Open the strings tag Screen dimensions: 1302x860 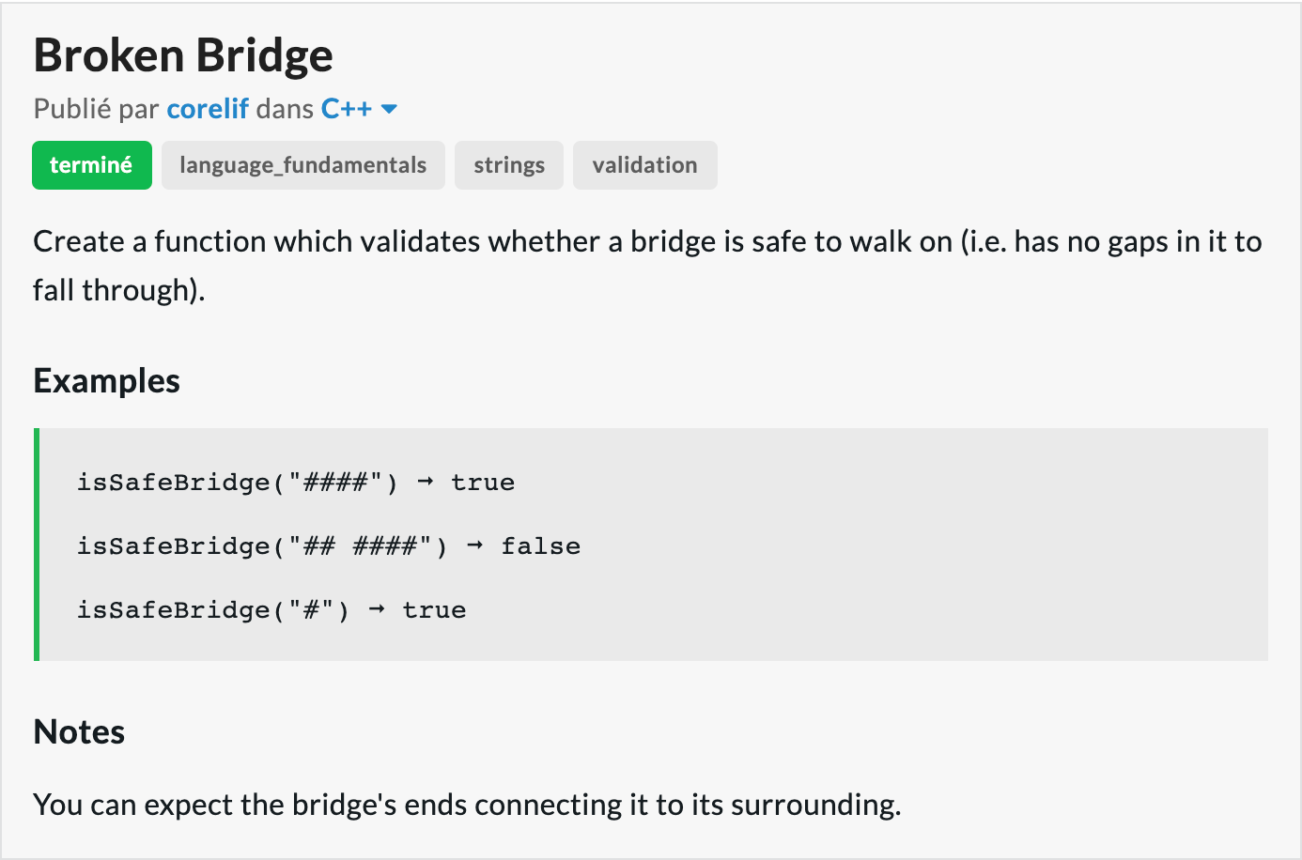pyautogui.click(x=509, y=165)
